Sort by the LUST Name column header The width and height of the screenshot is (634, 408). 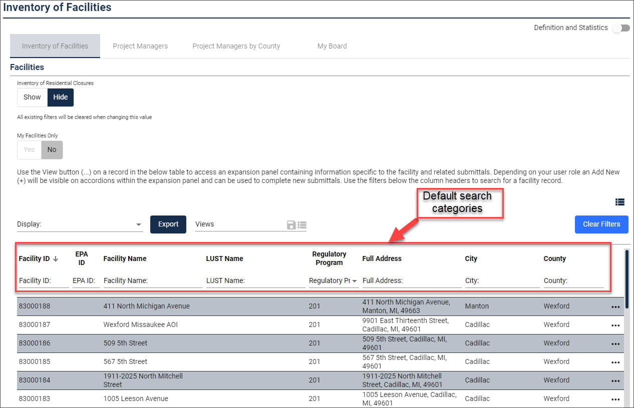pyautogui.click(x=224, y=258)
